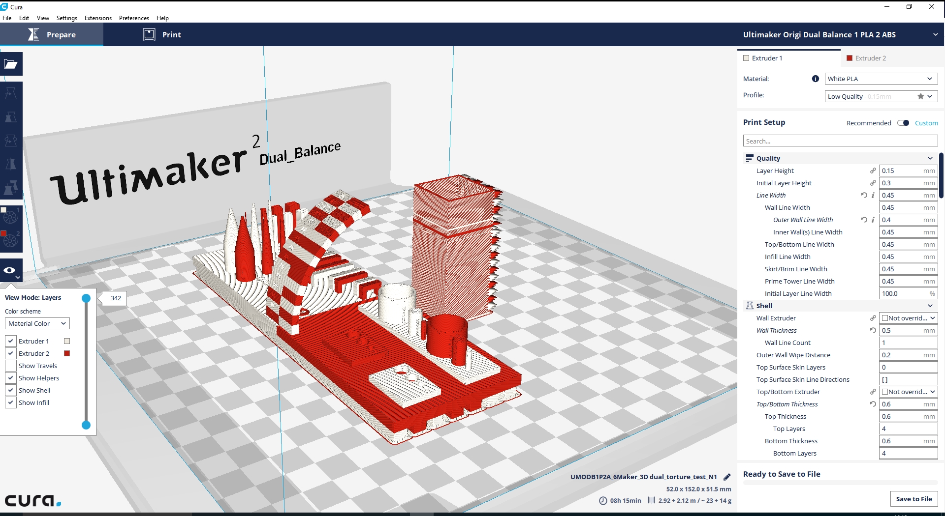The image size is (945, 516).
Task: Collapse the Shell settings section
Action: (930, 306)
